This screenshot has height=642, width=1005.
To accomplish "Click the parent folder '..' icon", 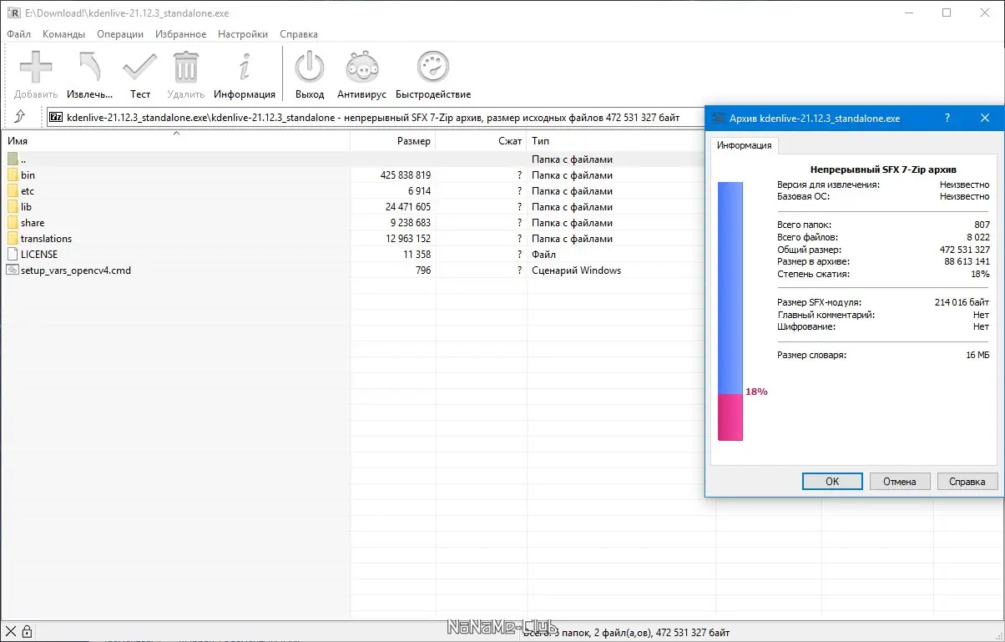I will pos(13,159).
